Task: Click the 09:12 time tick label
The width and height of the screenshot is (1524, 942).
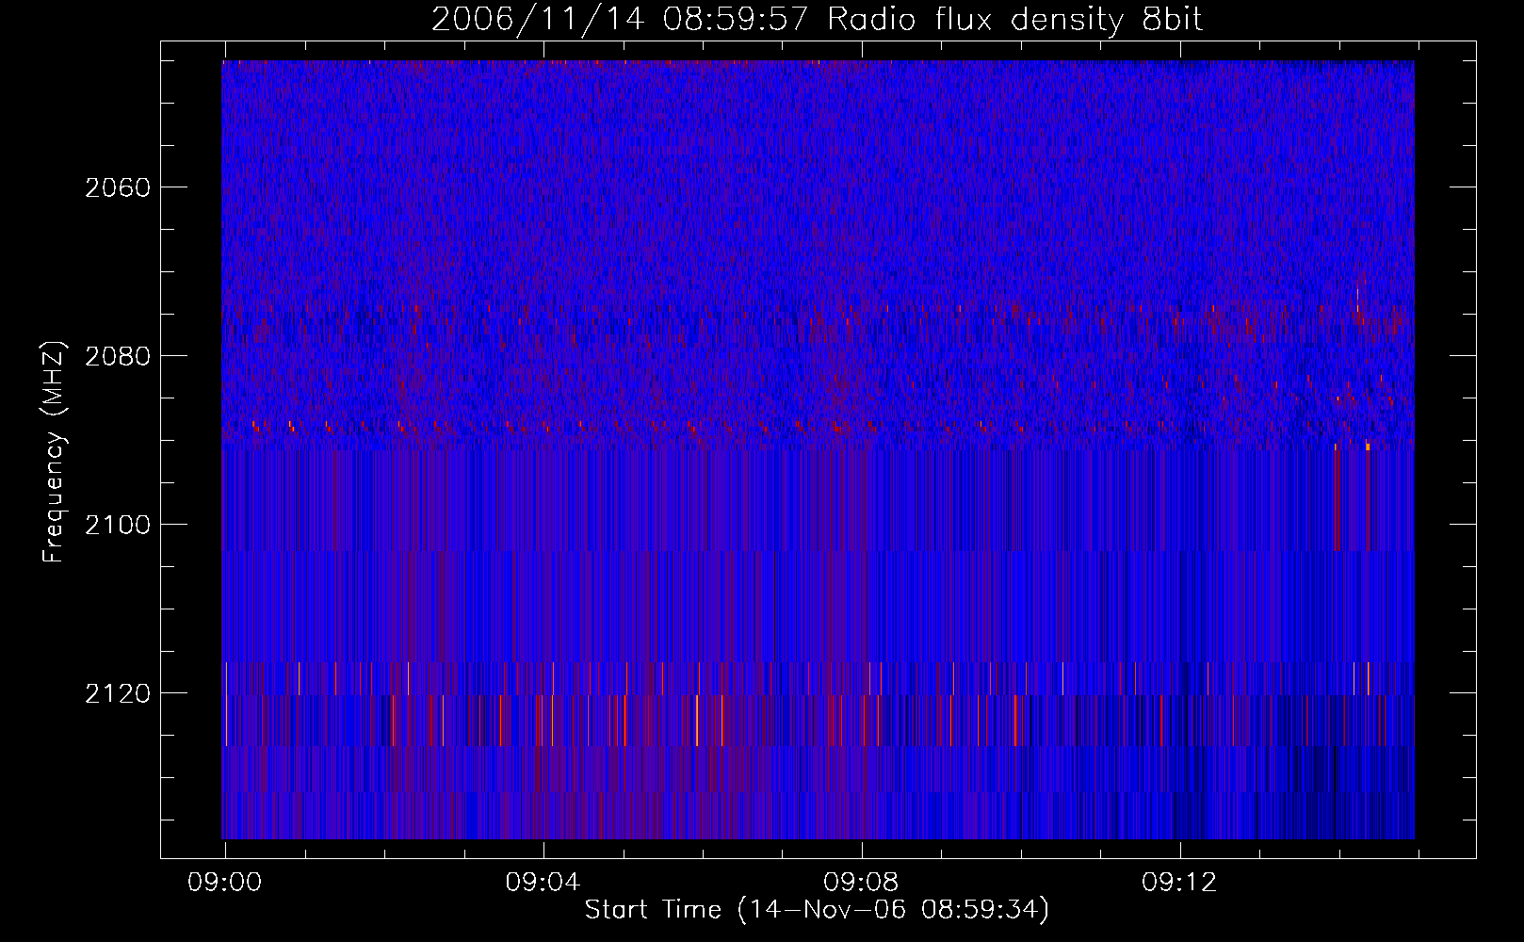Action: (1179, 883)
